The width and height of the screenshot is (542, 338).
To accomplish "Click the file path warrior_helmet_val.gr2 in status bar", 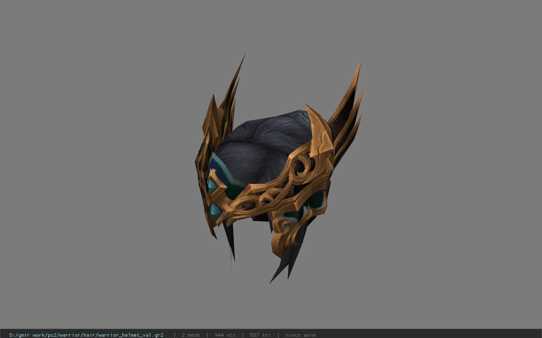I will [86, 335].
